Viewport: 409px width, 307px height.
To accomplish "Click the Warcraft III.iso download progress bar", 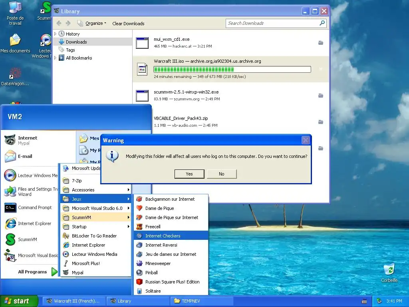I will (232, 69).
